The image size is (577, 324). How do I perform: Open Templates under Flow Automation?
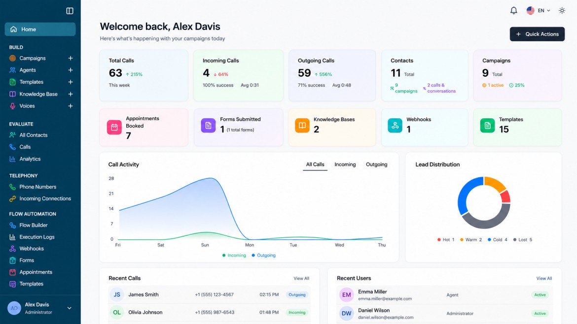pos(31,284)
